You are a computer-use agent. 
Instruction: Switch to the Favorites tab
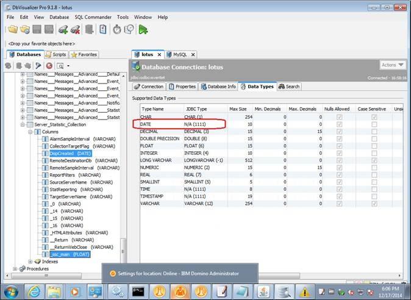pos(84,54)
